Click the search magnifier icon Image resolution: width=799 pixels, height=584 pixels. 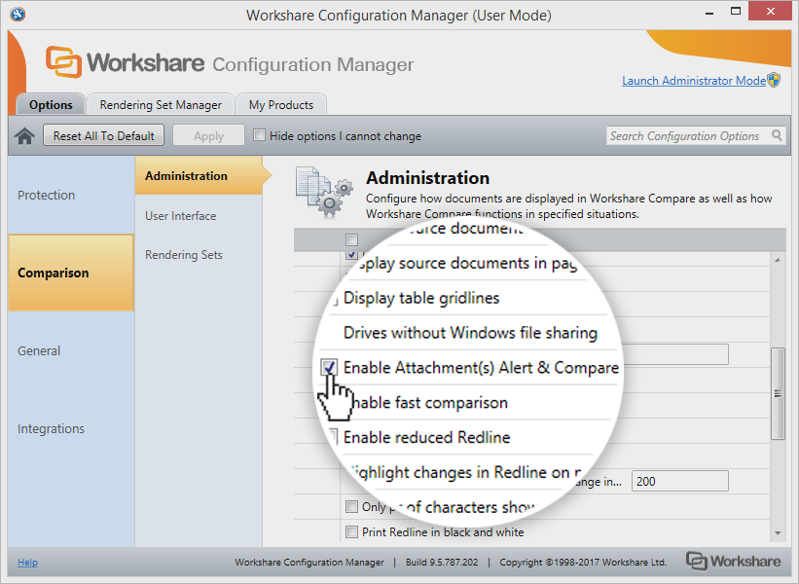[x=777, y=135]
